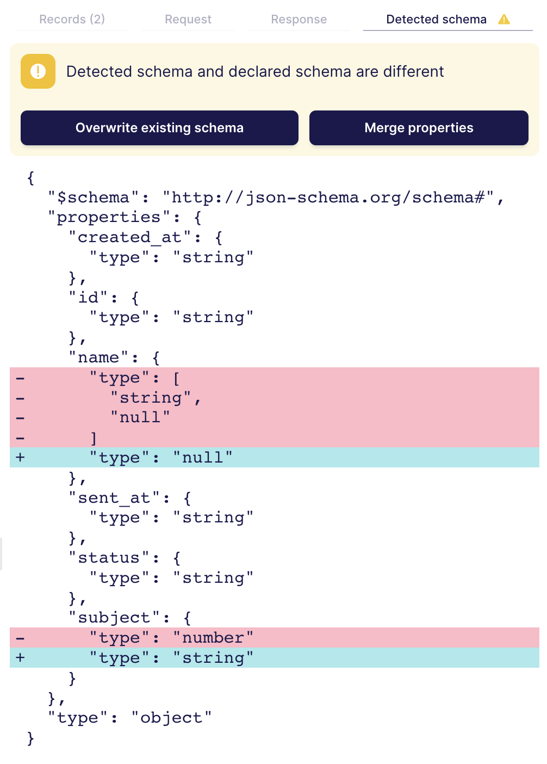The height and width of the screenshot is (764, 547).
Task: Open the Request tab
Action: tap(188, 20)
